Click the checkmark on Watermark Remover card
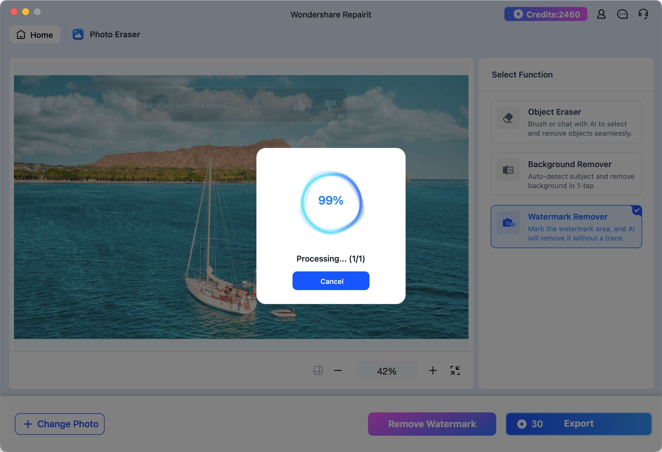The image size is (662, 452). pyautogui.click(x=637, y=210)
